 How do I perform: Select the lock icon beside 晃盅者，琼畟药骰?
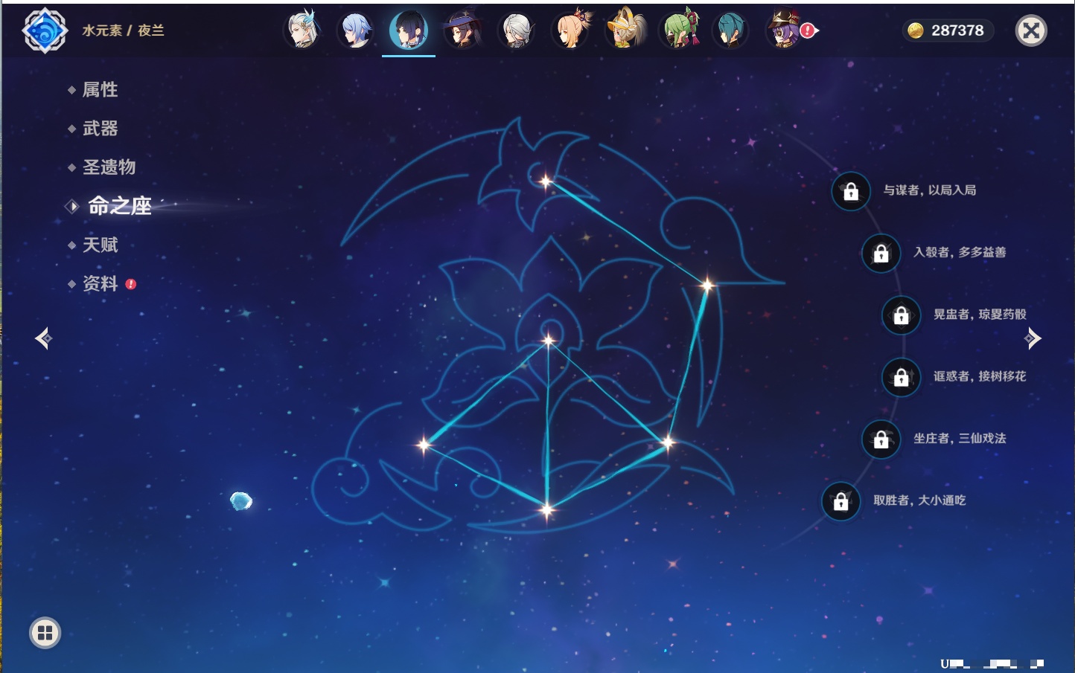click(x=902, y=315)
